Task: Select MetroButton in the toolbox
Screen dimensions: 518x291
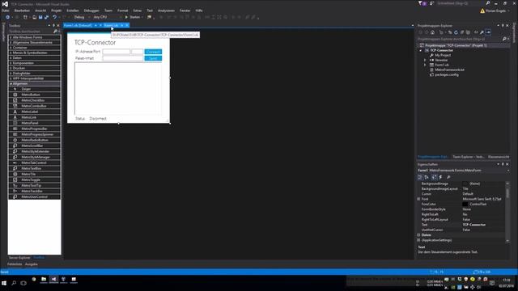Action: pos(34,95)
